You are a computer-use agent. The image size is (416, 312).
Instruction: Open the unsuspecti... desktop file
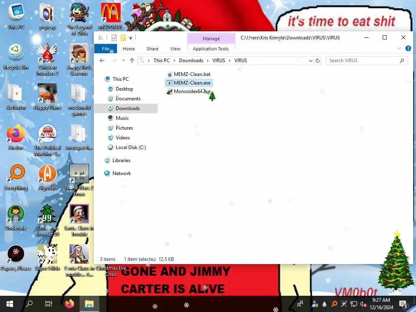(x=79, y=137)
